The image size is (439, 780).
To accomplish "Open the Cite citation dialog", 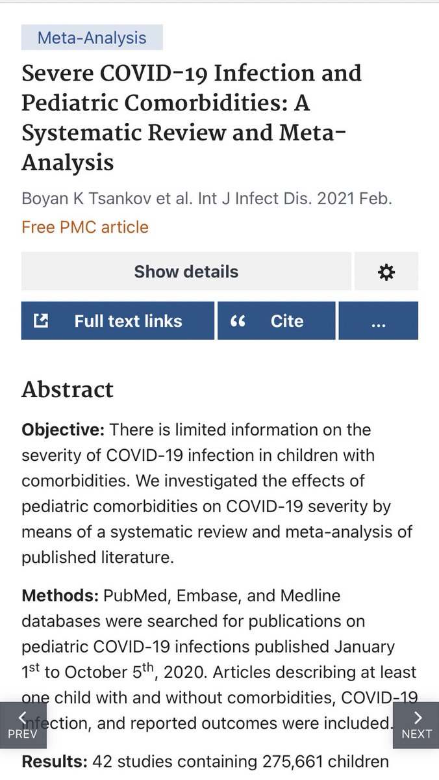I will point(277,320).
